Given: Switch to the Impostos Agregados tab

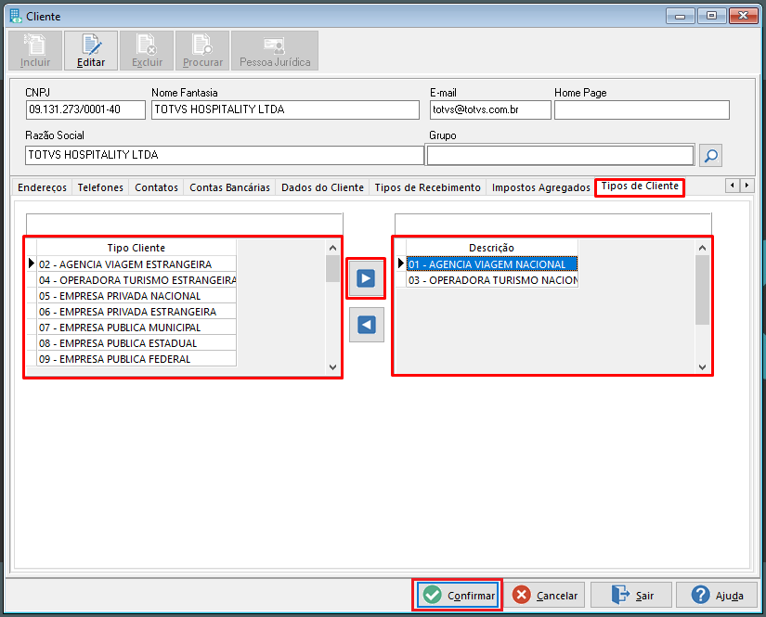Looking at the screenshot, I should (540, 187).
